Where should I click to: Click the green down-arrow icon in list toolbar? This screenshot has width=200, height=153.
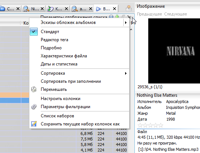(x=117, y=17)
